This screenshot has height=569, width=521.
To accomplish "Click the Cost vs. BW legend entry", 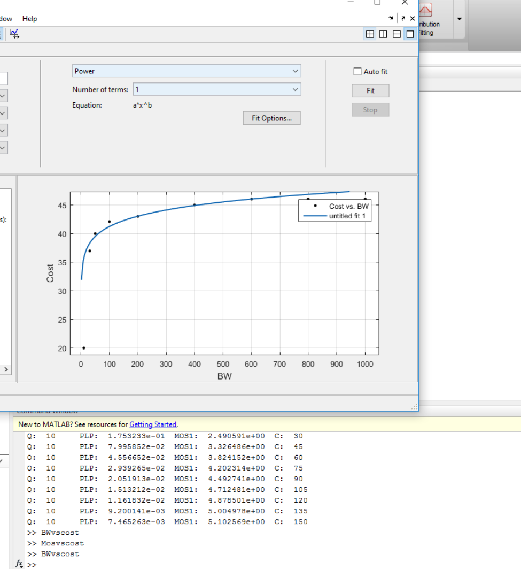I will point(348,206).
